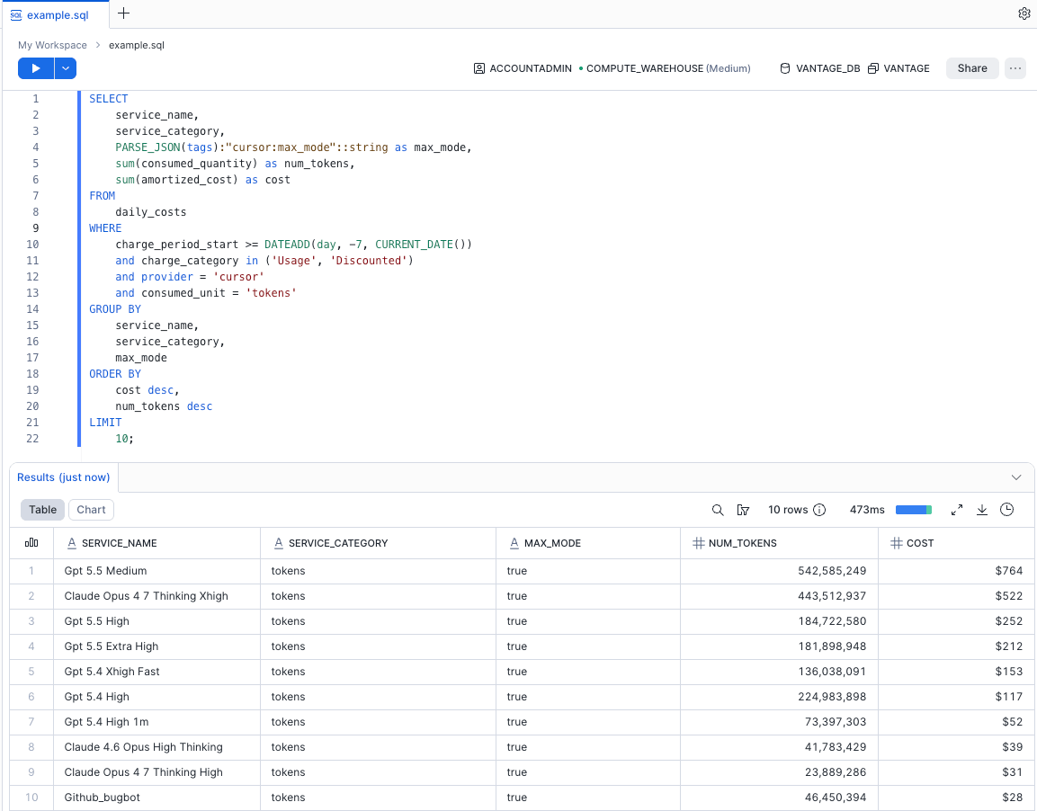The width and height of the screenshot is (1037, 811).
Task: Click the 224,983,898 token value
Action: point(831,697)
